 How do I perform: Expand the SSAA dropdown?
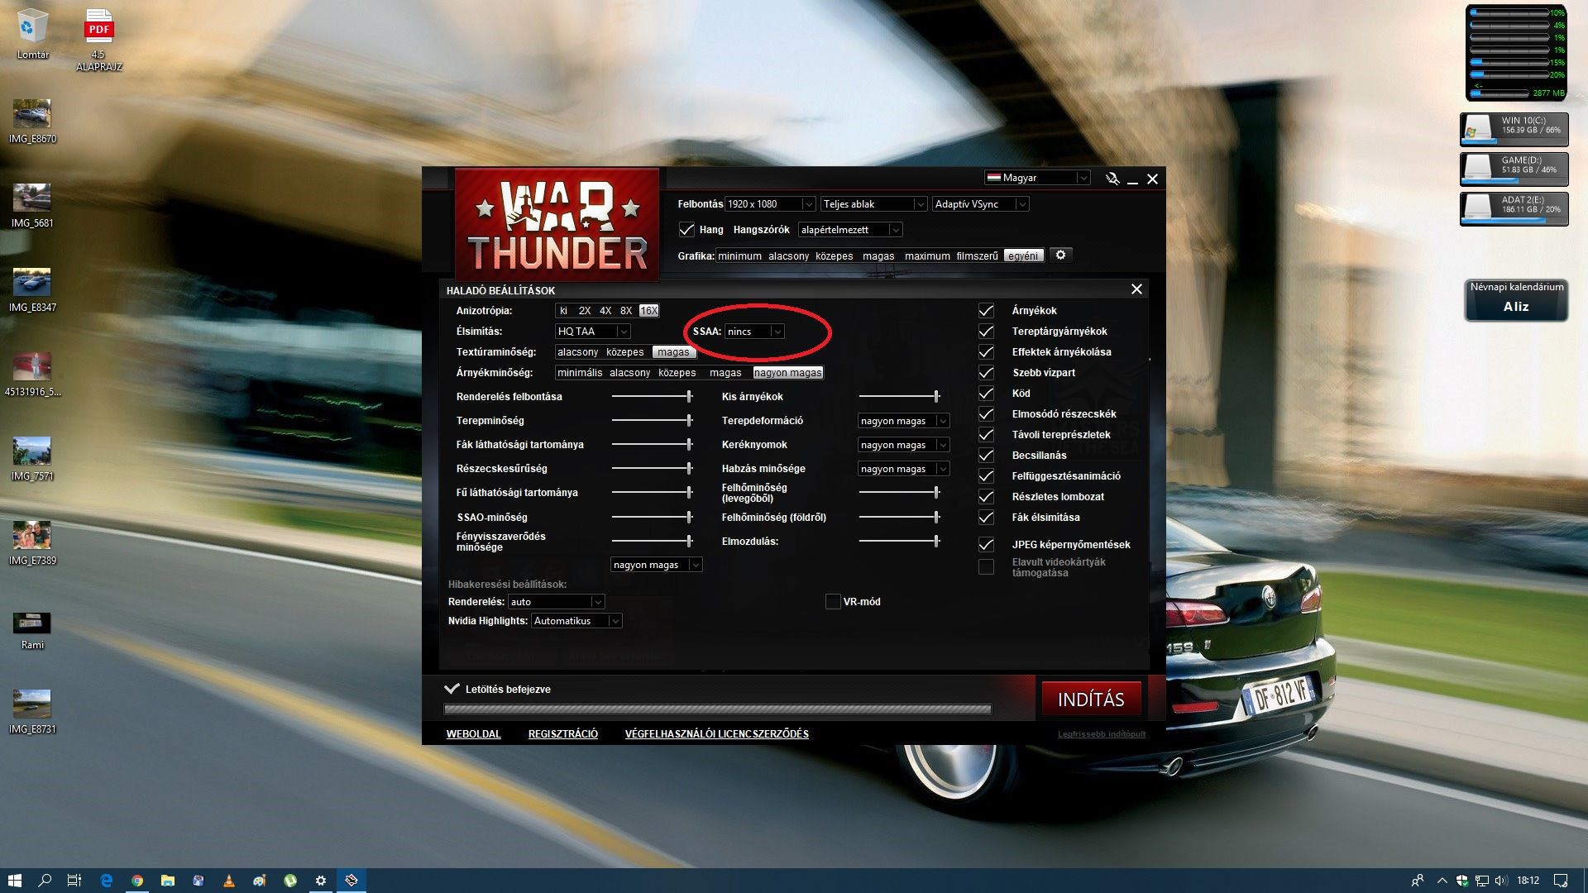pos(754,332)
